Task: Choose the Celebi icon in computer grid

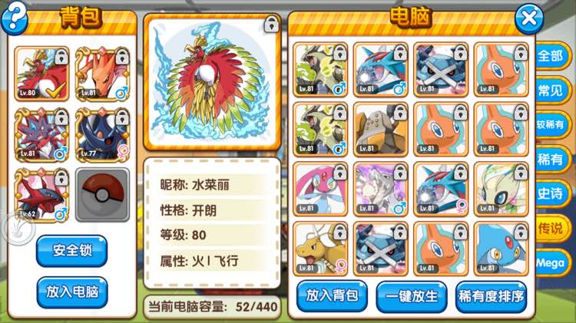Action: click(501, 189)
